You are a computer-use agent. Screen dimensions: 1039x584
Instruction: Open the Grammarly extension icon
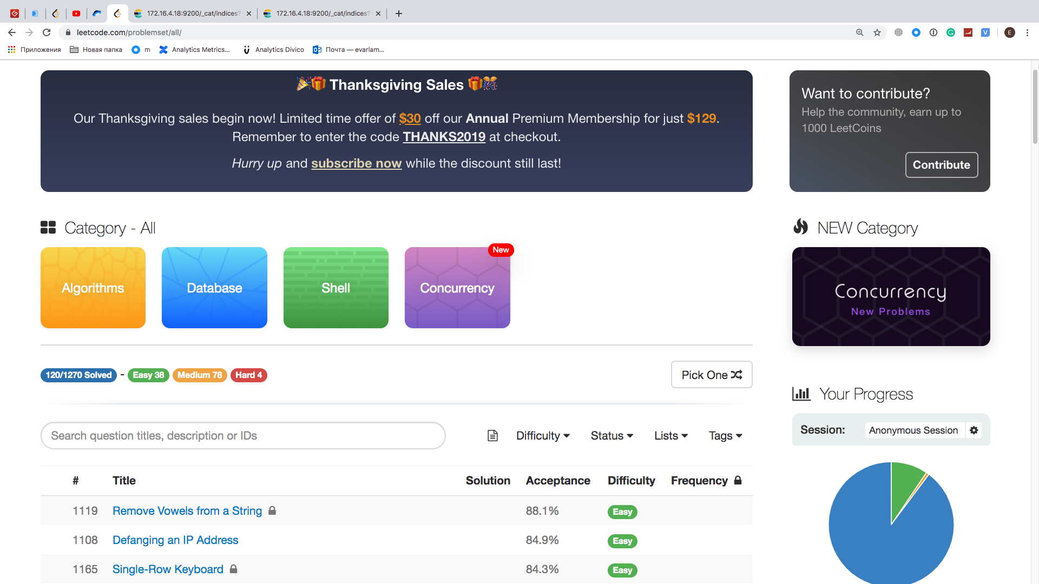pyautogui.click(x=951, y=32)
